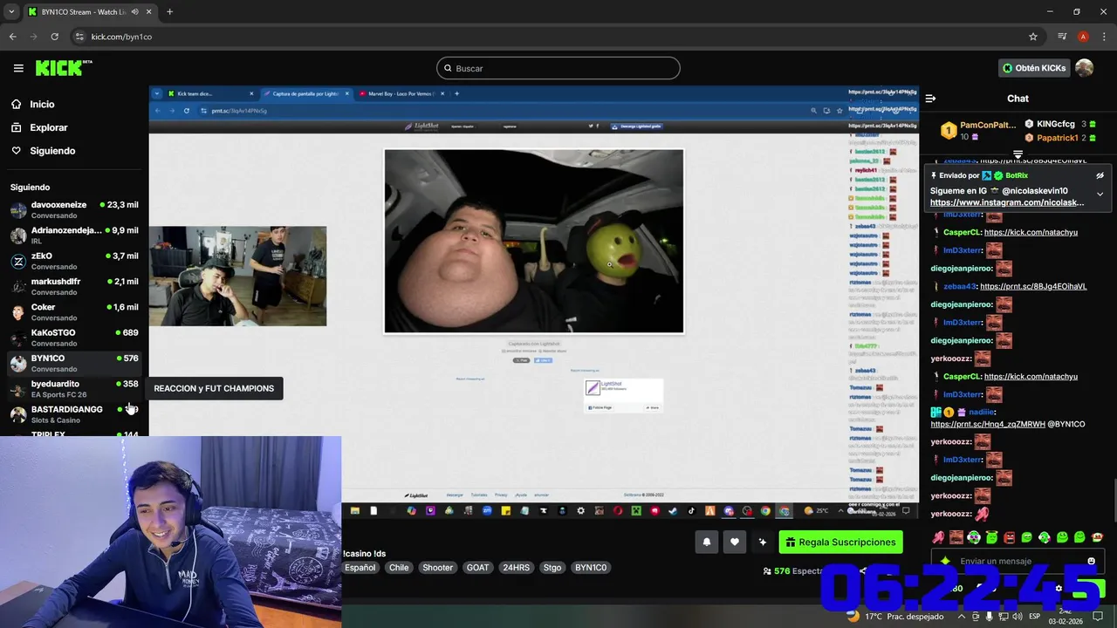Open KaKoSTGO channel in following list
This screenshot has height=628, width=1117.
74,337
